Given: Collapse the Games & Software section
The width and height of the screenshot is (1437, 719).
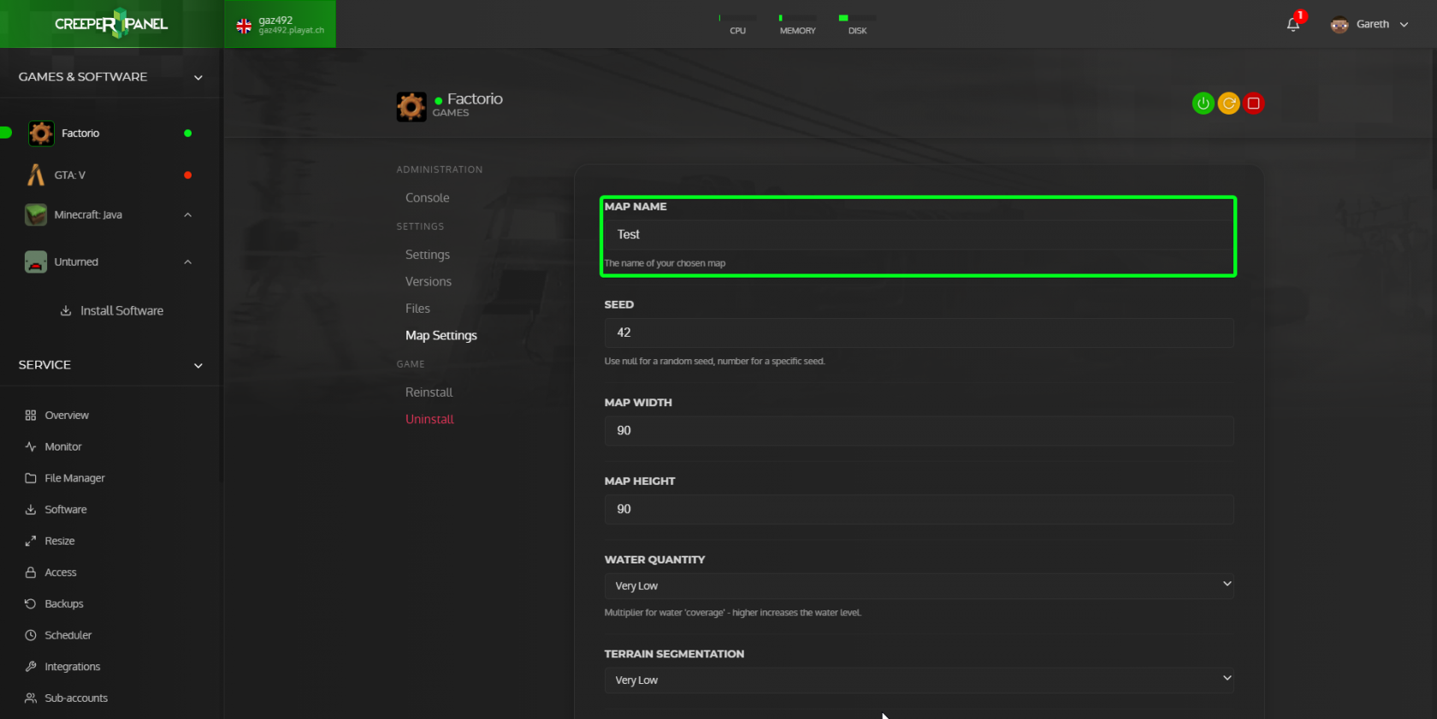Looking at the screenshot, I should pos(198,78).
